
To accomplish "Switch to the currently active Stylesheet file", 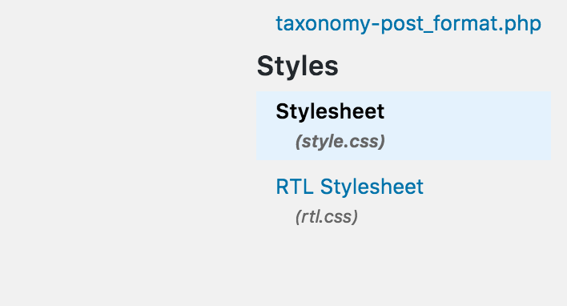I will coord(330,111).
